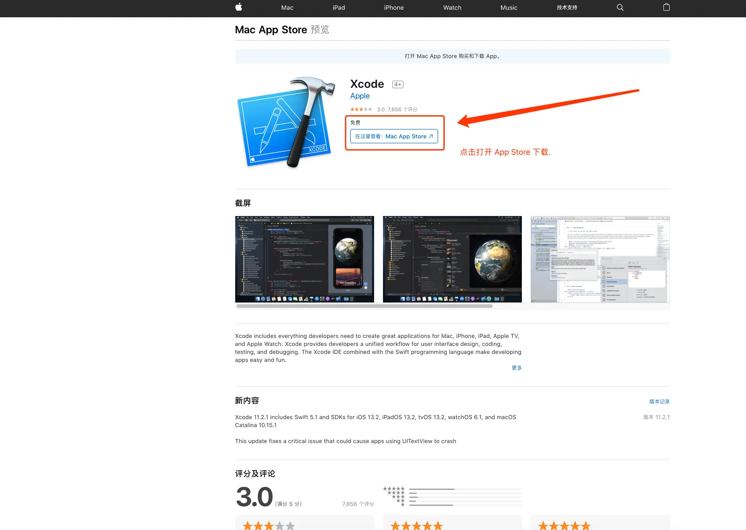Click the Mac App Store view button
This screenshot has width=746, height=530.
tap(394, 136)
